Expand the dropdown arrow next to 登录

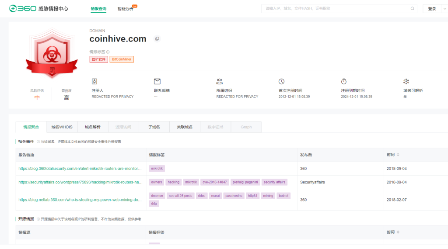click(x=444, y=9)
